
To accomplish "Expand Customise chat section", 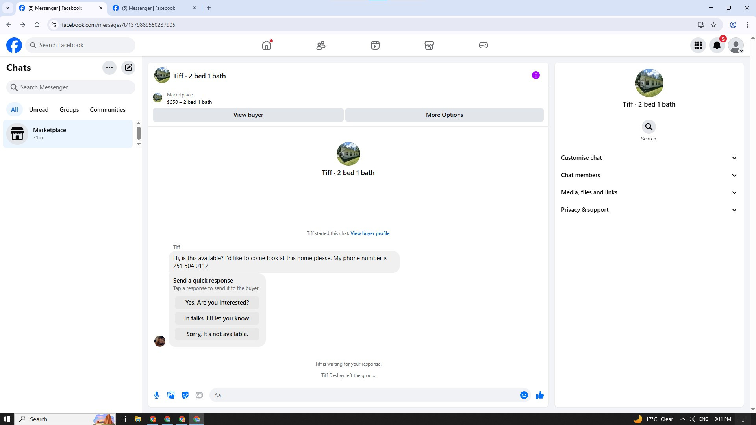I will [649, 158].
